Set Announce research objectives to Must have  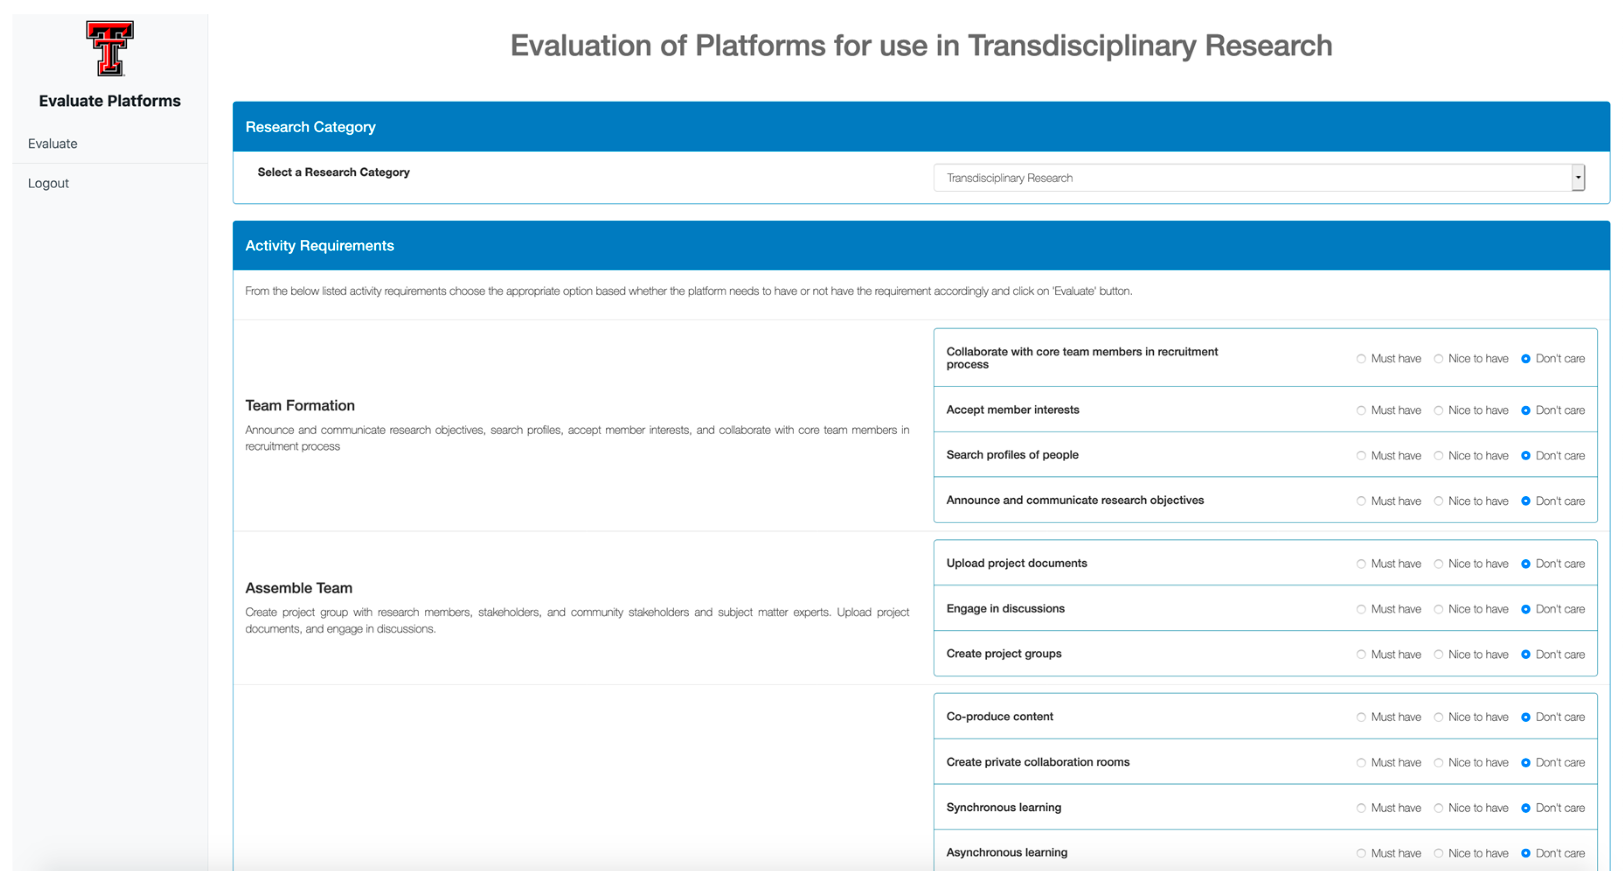[x=1361, y=501]
